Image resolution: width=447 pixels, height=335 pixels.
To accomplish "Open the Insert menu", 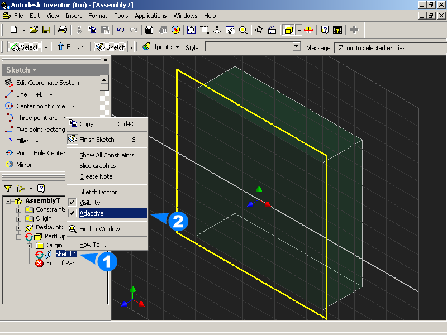I will [74, 16].
